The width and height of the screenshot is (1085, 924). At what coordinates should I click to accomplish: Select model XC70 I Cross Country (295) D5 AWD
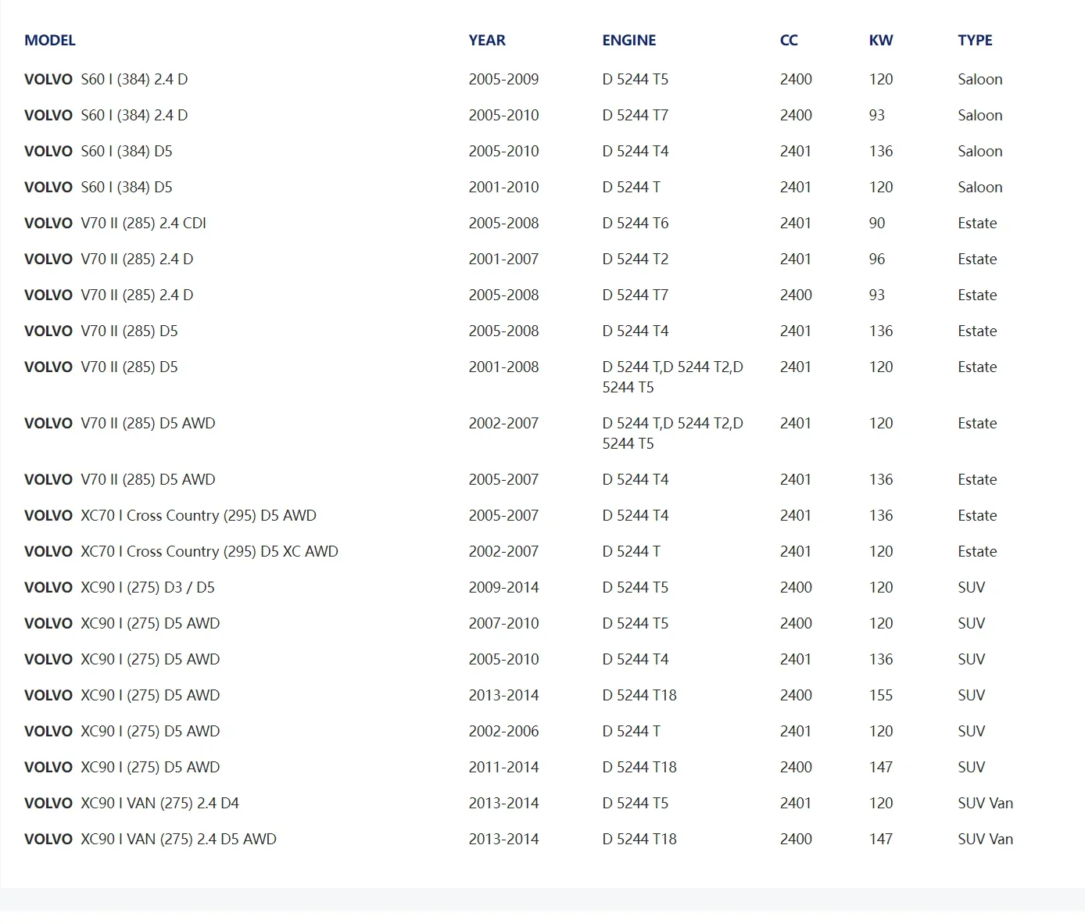click(x=199, y=515)
